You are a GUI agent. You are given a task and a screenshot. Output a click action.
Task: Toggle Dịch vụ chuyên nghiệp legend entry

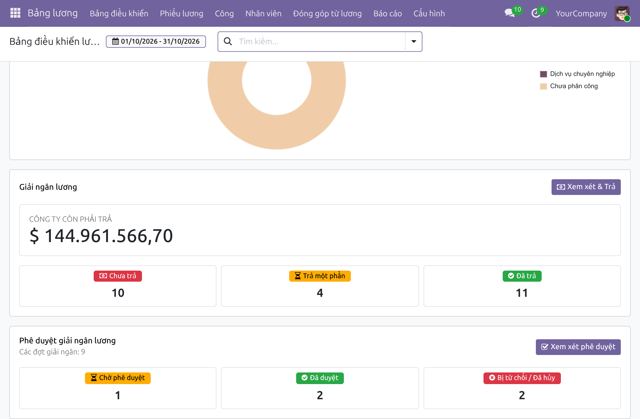coord(577,74)
